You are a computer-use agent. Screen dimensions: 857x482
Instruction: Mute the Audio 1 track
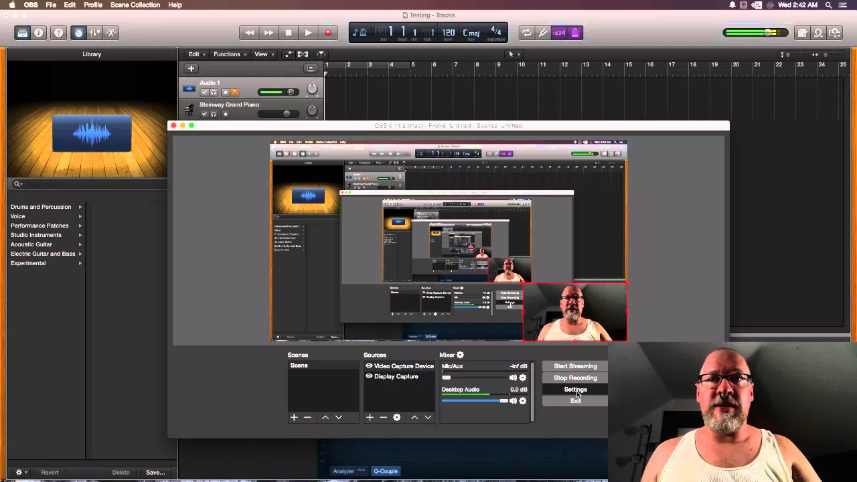click(x=205, y=92)
